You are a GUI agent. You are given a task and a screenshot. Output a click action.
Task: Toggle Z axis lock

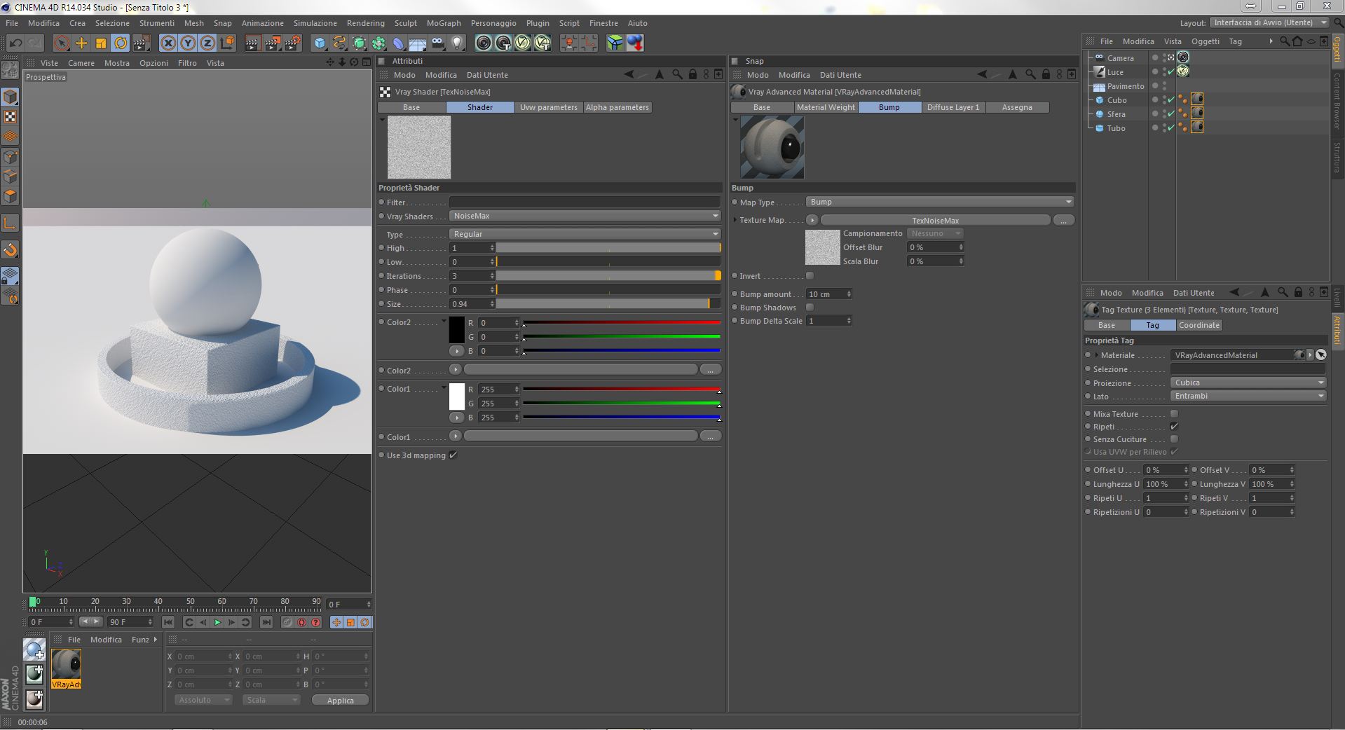(x=207, y=43)
